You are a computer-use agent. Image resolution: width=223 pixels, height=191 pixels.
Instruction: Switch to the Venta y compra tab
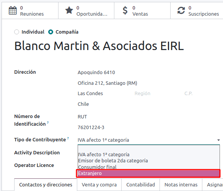point(99,185)
